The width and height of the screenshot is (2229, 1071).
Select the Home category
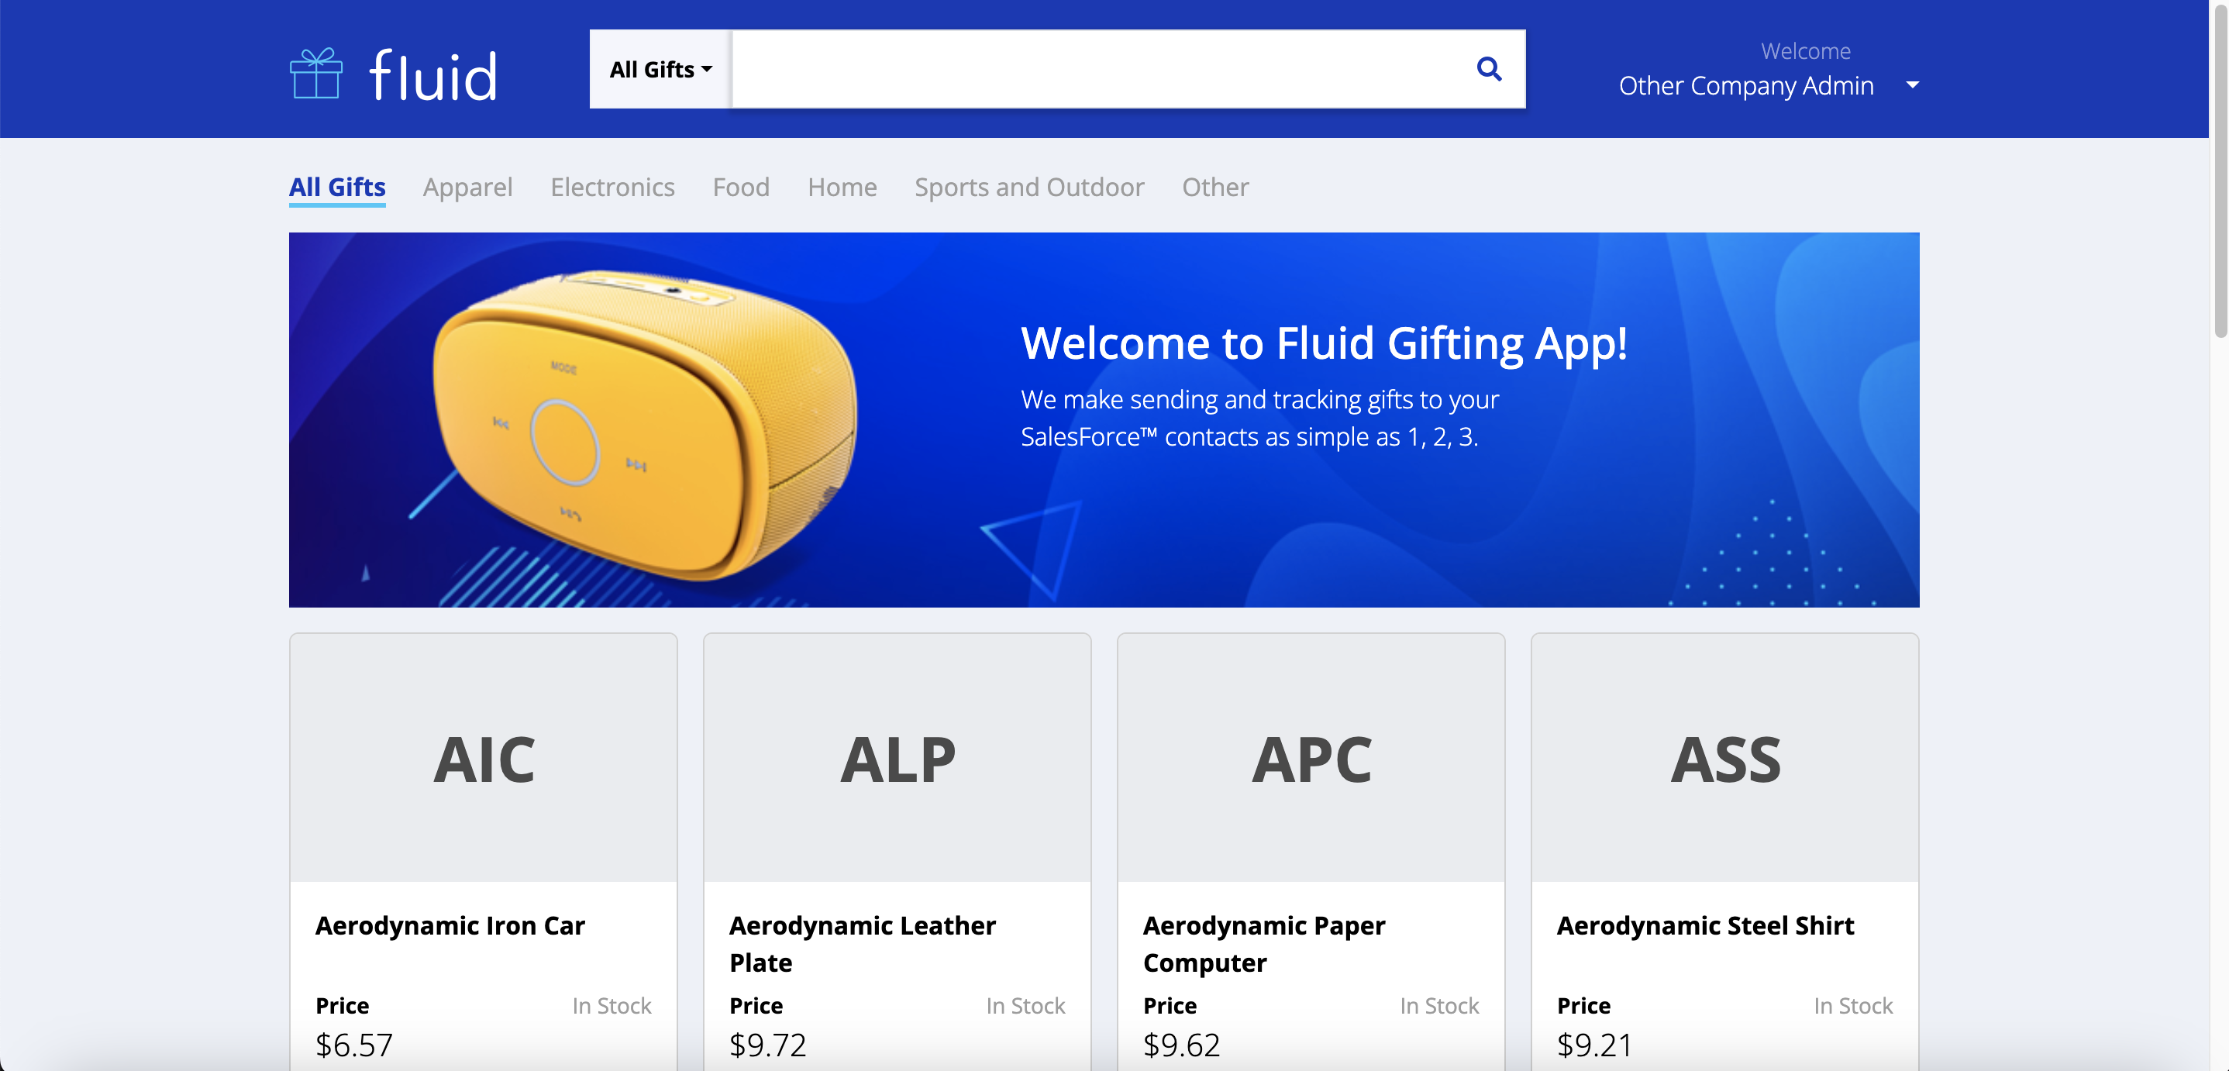[x=842, y=187]
